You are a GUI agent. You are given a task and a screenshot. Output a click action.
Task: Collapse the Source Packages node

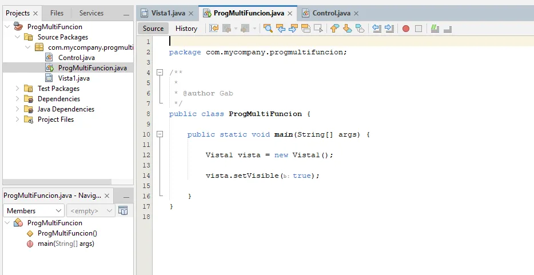point(18,37)
